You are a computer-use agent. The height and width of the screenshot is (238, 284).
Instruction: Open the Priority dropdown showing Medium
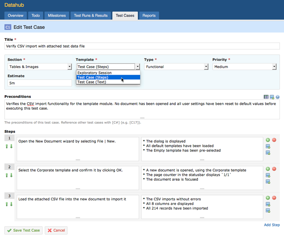244,67
